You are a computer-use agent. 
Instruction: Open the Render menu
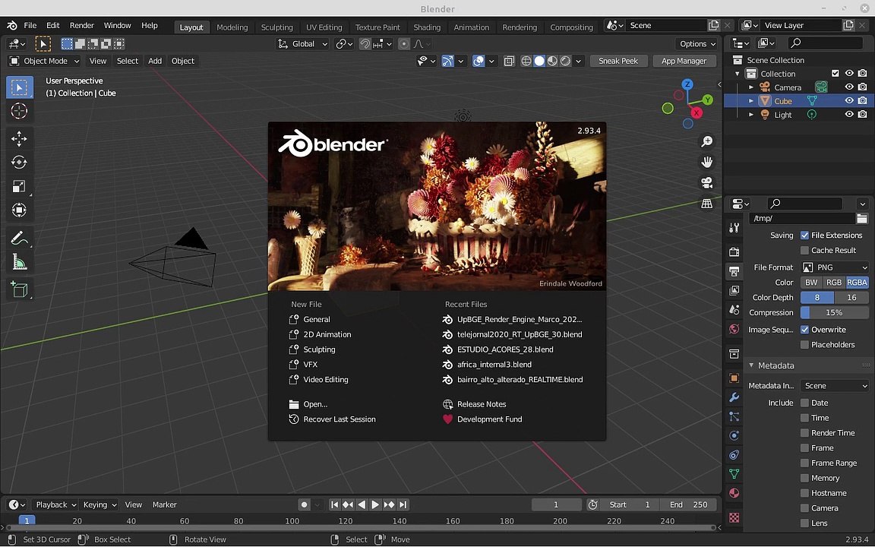pos(81,26)
